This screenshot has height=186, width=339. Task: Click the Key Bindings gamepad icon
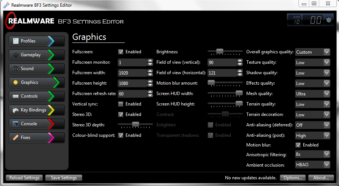pyautogui.click(x=15, y=110)
